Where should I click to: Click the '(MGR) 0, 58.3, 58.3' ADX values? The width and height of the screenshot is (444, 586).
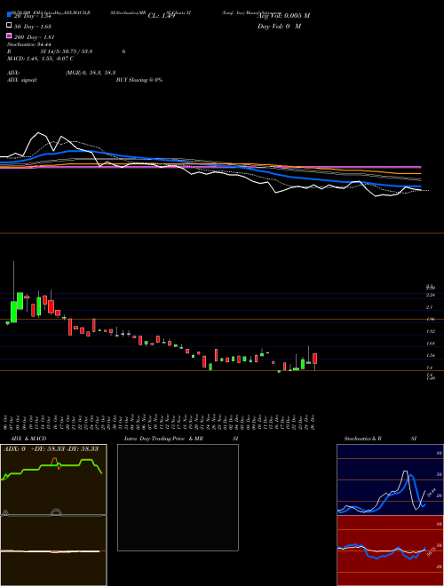(x=91, y=74)
